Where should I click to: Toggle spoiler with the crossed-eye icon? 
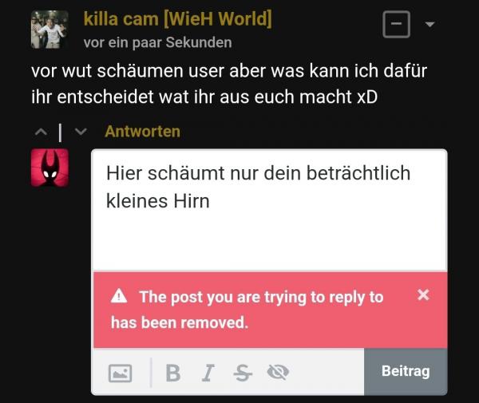[278, 372]
